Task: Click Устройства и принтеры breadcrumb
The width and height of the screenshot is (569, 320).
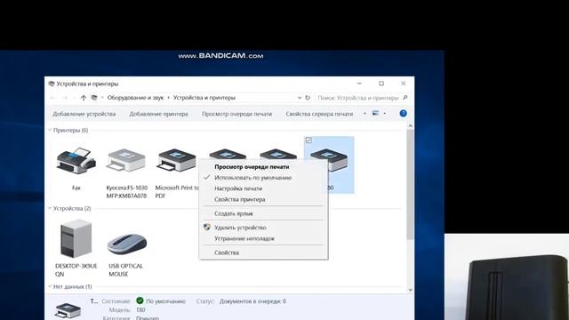Action: (204, 98)
